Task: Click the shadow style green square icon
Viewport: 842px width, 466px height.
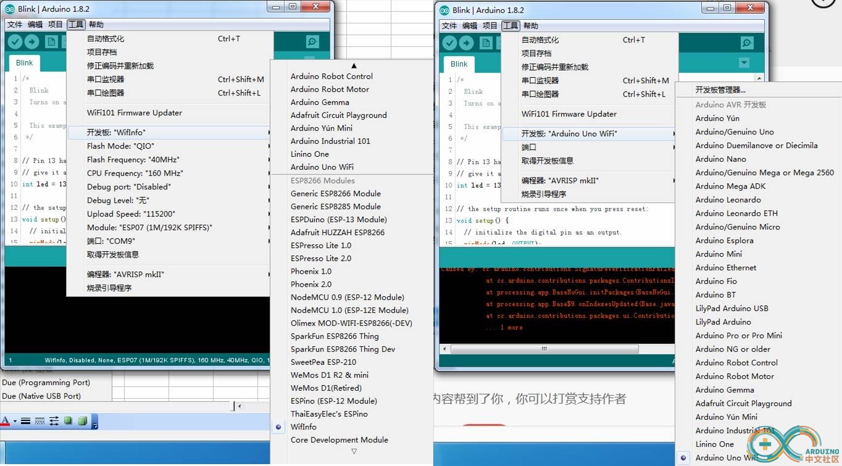Action: pos(68,421)
